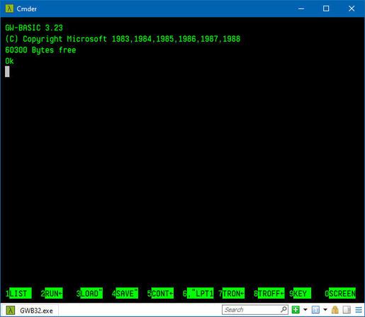The image size is (365, 317).
Task: Click the 'Ok' prompt text
Action: pyautogui.click(x=9, y=61)
